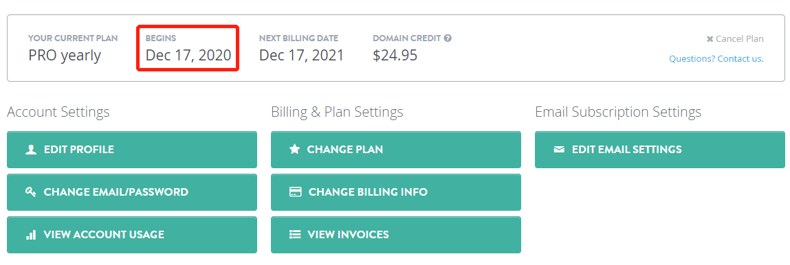The image size is (790, 265).
Task: Open Change Email/Password settings
Action: coord(132,192)
